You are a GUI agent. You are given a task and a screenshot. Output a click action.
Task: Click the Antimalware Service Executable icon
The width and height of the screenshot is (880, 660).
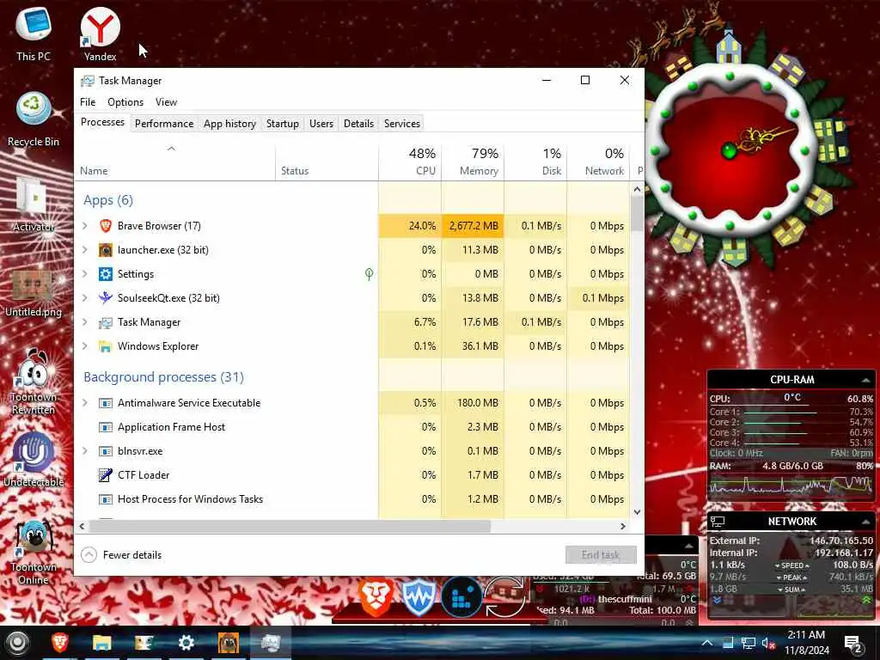point(106,403)
